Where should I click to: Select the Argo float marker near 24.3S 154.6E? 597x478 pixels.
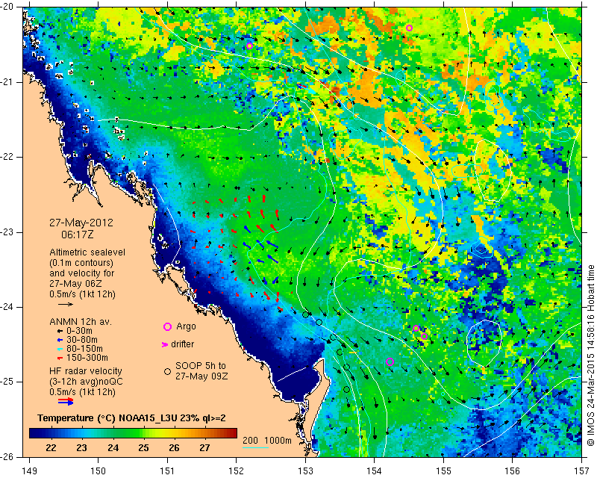(x=416, y=329)
